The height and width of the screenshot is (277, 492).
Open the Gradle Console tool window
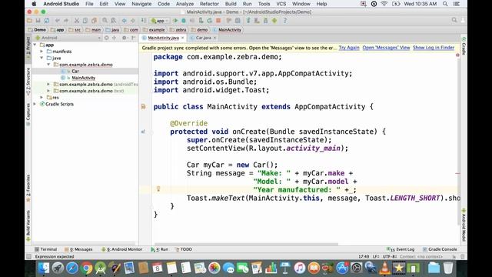[440, 249]
